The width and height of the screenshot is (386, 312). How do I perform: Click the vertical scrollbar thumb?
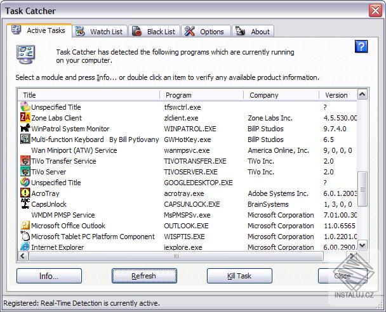tap(362, 189)
